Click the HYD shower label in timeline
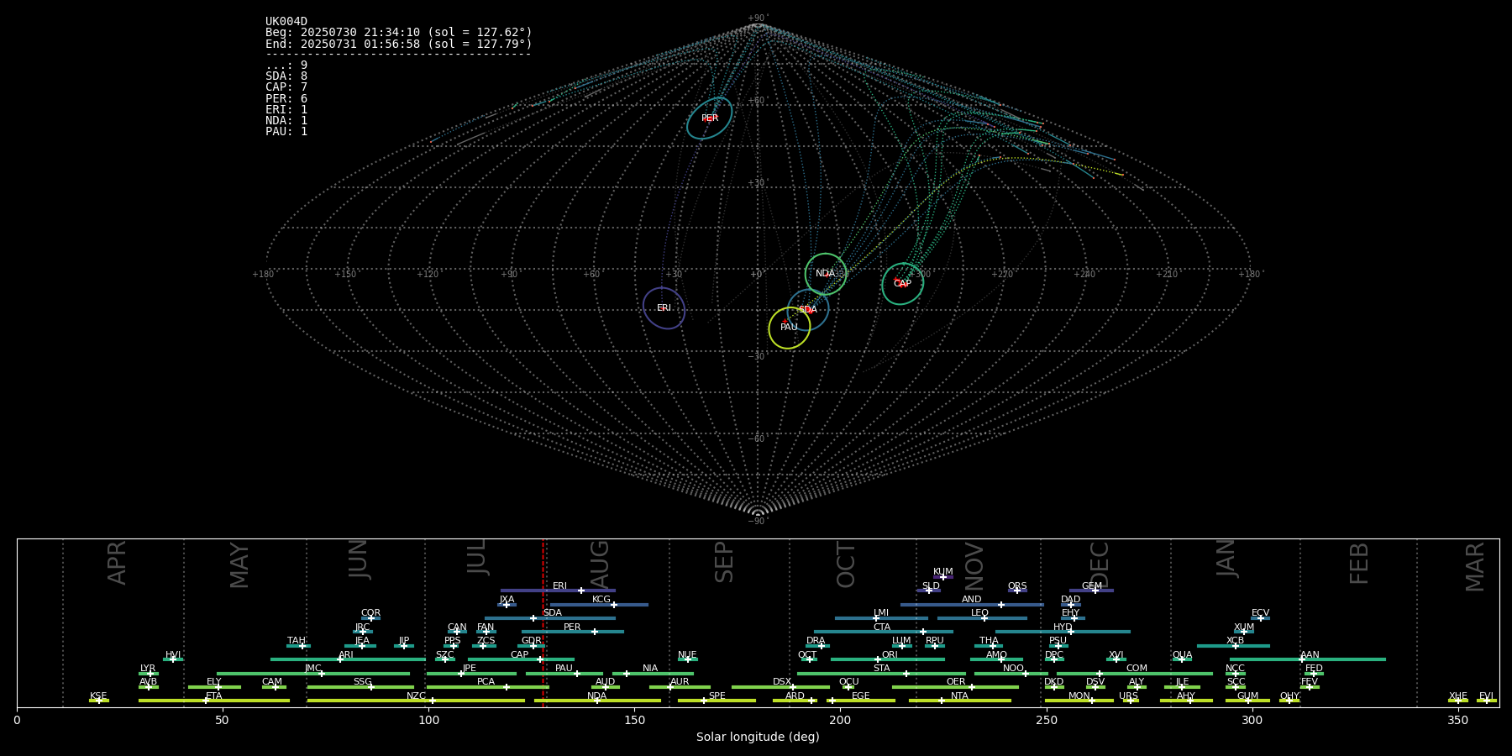Screen dimensions: 1512x756 point(1063,627)
